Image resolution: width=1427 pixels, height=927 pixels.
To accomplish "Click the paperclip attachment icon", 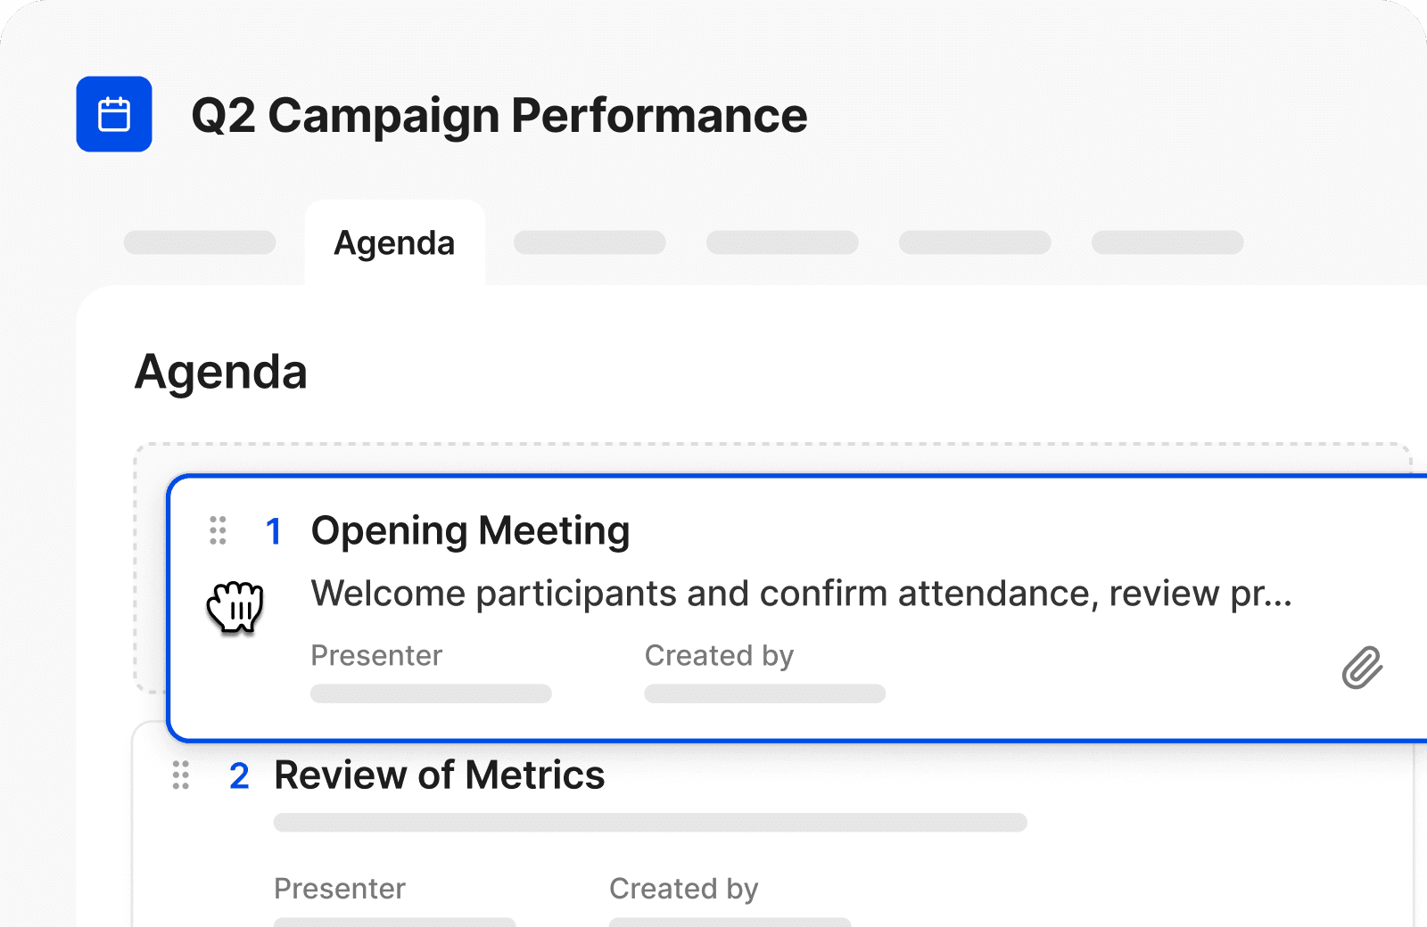I will [x=1362, y=668].
